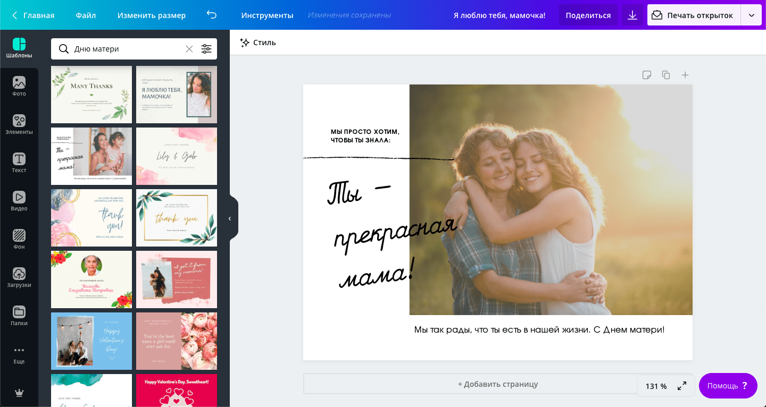The image size is (766, 407).
Task: Open the Видео panel
Action: (x=19, y=201)
